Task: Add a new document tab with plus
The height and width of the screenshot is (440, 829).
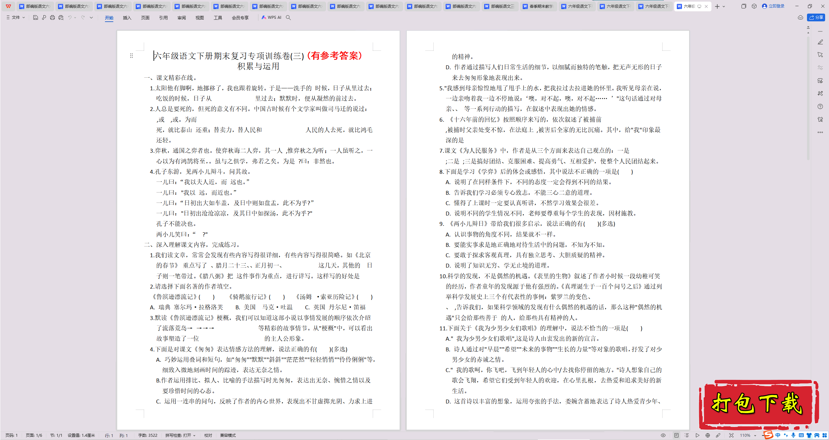Action: click(x=717, y=6)
